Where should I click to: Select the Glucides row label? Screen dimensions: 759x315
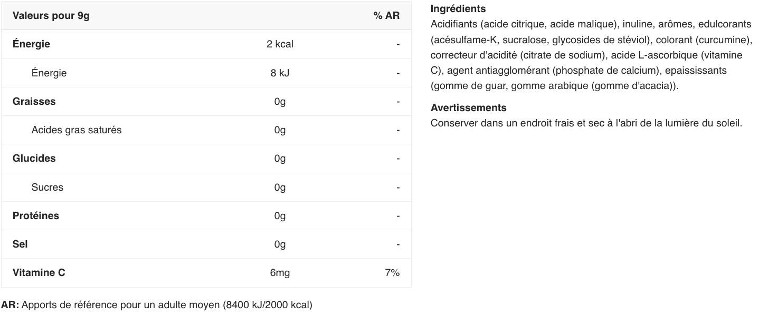pos(34,159)
